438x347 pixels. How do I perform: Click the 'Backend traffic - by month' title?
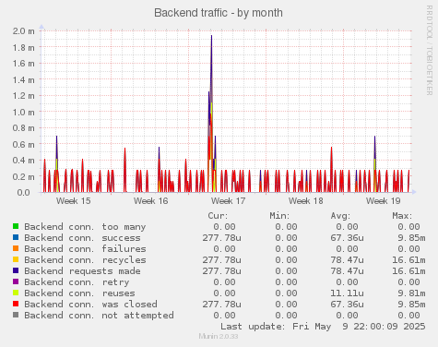(x=219, y=13)
